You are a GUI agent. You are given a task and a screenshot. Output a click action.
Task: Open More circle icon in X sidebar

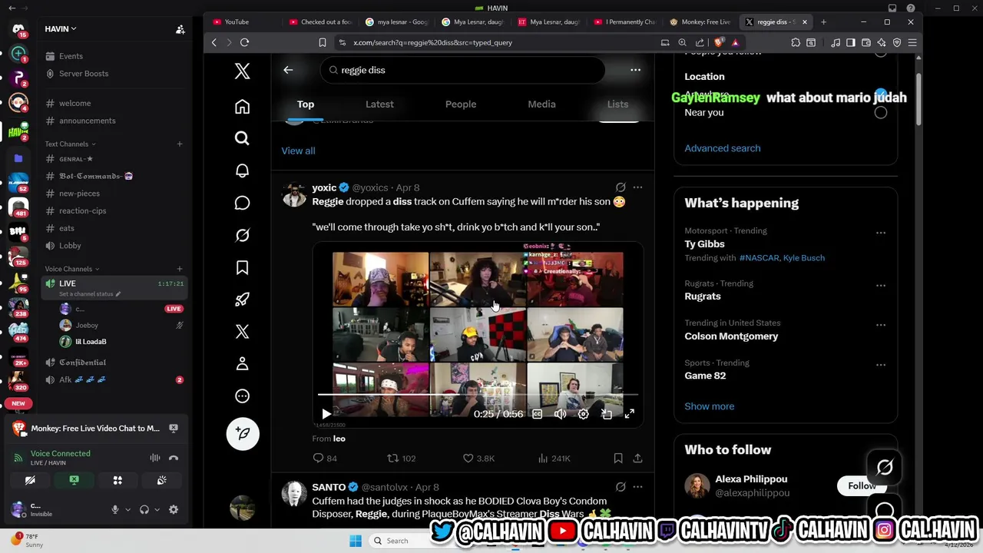[x=242, y=396]
